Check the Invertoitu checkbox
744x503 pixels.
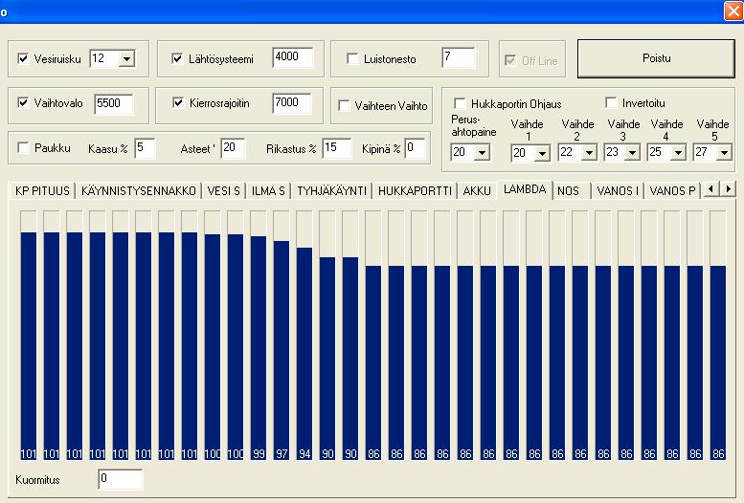[x=611, y=102]
